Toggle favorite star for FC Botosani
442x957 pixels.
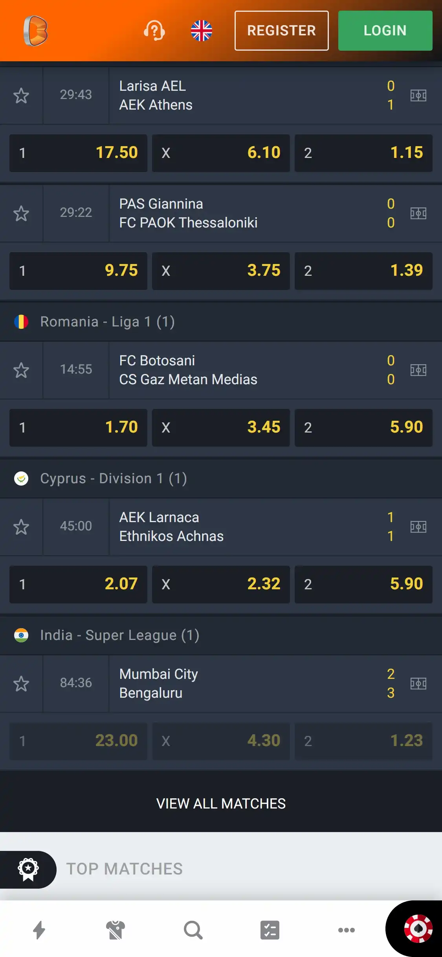click(21, 370)
